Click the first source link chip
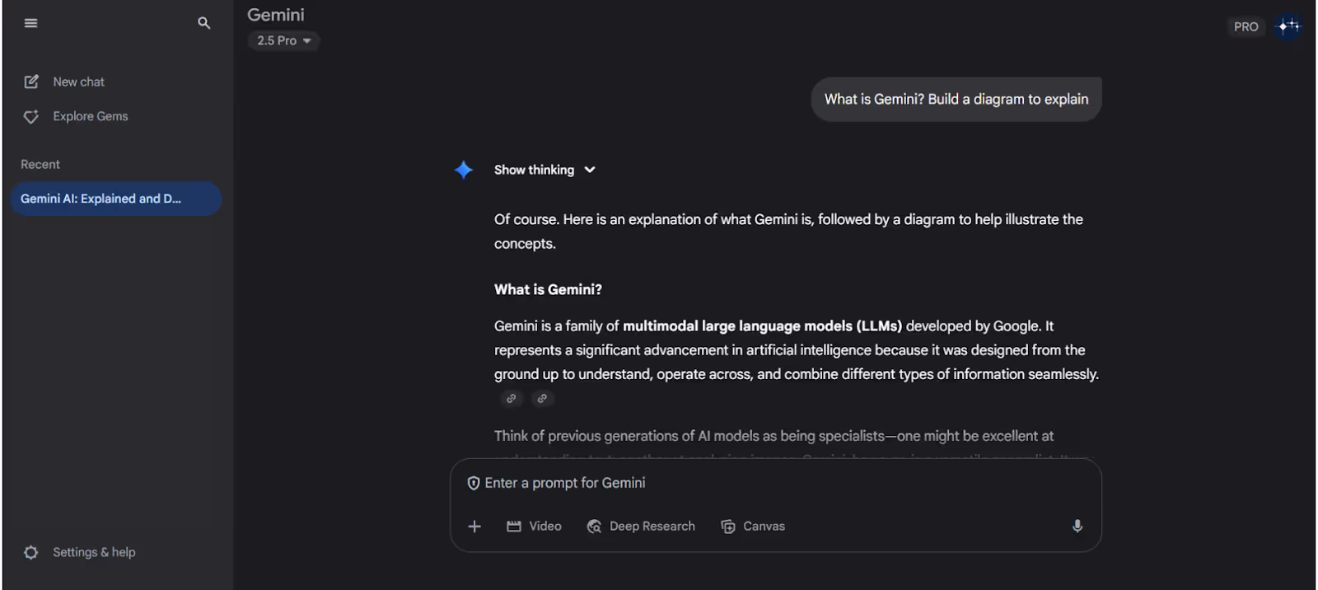Screen dimensions: 1318x590 [512, 399]
